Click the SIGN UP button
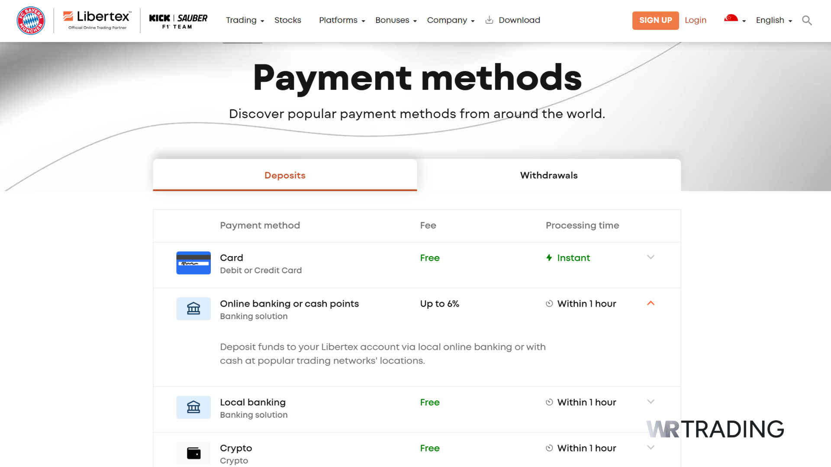This screenshot has height=467, width=831. pos(655,20)
